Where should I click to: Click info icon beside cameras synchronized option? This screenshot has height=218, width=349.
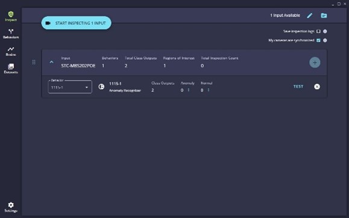(325, 40)
